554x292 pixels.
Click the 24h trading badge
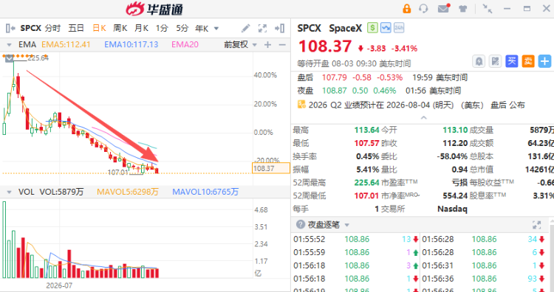coord(399,27)
